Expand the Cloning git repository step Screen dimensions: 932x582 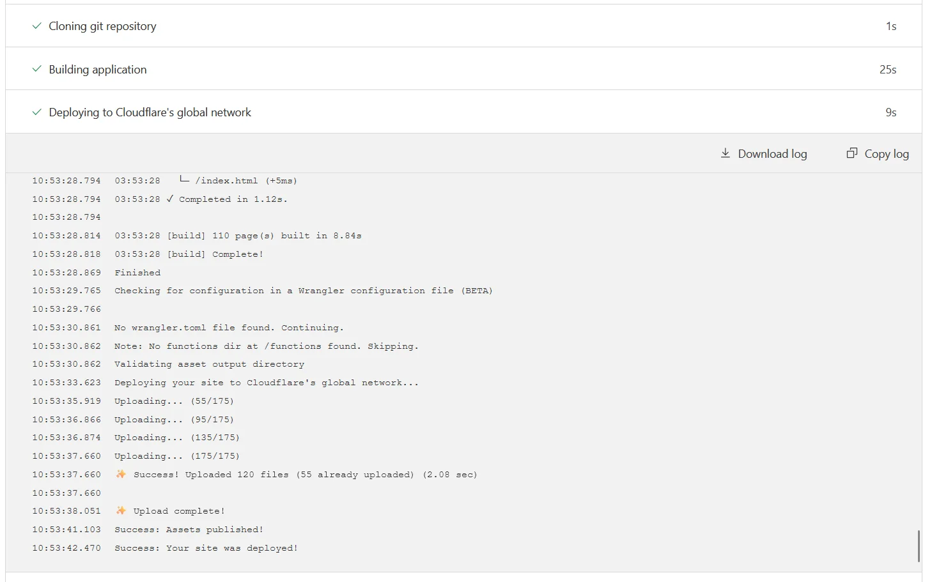(x=102, y=26)
